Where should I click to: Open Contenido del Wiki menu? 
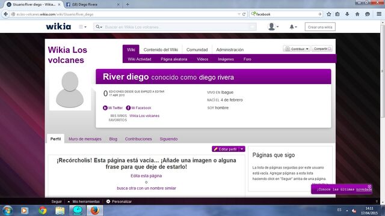(x=161, y=49)
